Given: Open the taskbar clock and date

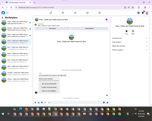Looking at the screenshot, I should pos(141,114).
